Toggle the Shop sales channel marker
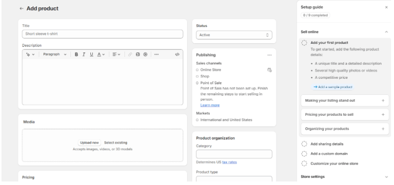 click(x=197, y=76)
